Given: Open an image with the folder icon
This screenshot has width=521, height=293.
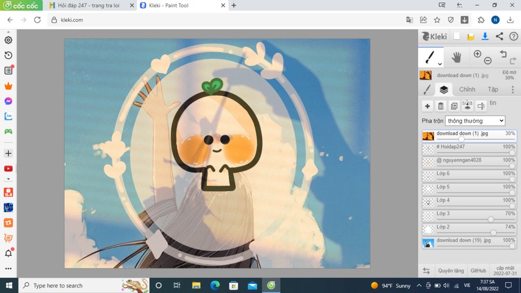Looking at the screenshot, I should click(x=471, y=37).
